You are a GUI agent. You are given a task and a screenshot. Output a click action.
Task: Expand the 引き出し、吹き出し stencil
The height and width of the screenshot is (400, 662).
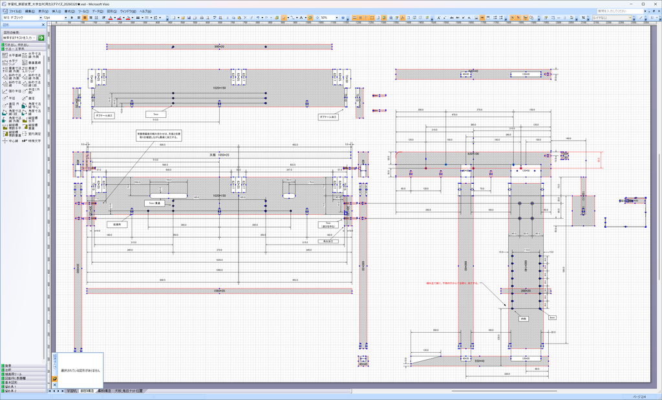click(x=23, y=45)
